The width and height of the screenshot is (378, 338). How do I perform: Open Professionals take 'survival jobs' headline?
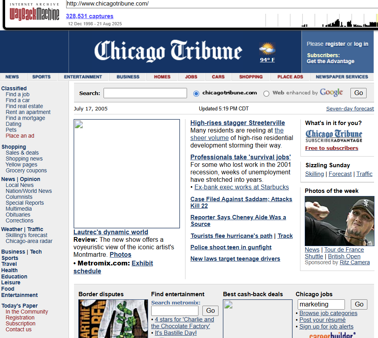coord(241,157)
